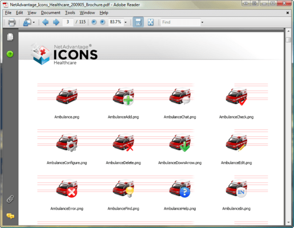Screen dimensions: 294x228
Task: Click the AmbulanceDownArrow.png icon
Action: (180, 143)
